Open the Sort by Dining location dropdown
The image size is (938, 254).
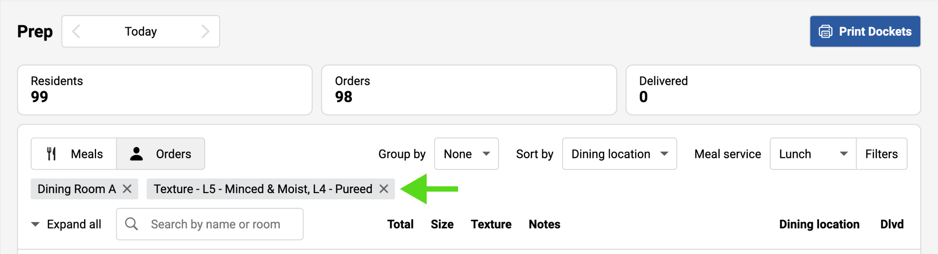619,154
